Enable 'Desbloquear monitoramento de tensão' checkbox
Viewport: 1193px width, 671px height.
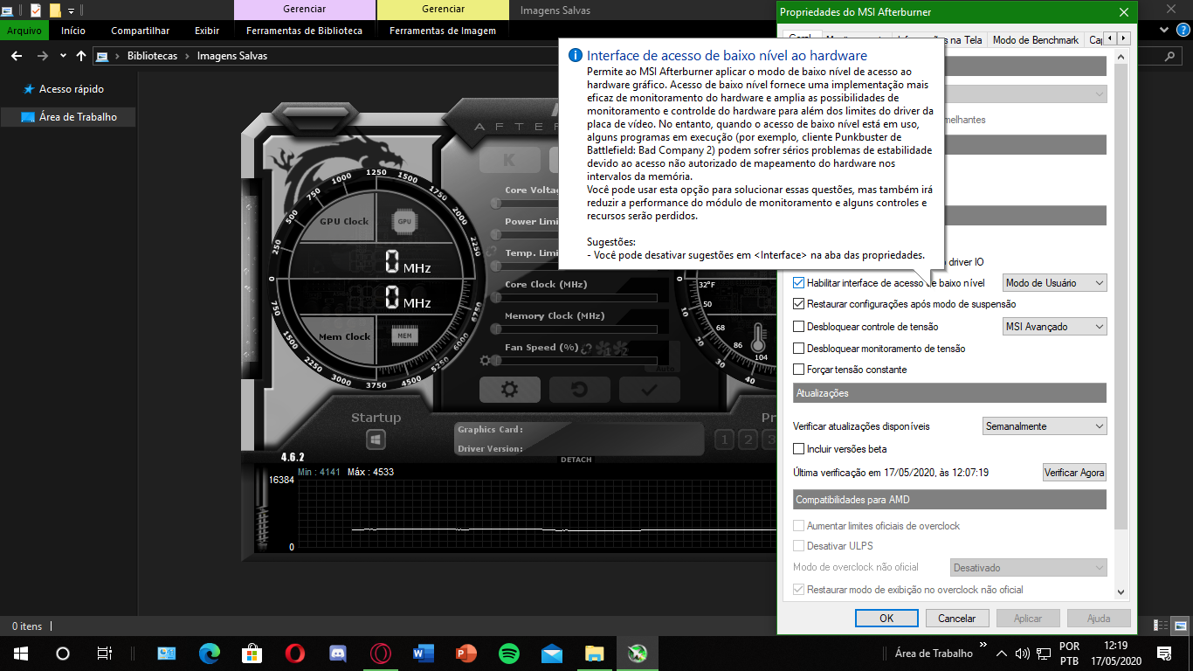[x=799, y=349]
